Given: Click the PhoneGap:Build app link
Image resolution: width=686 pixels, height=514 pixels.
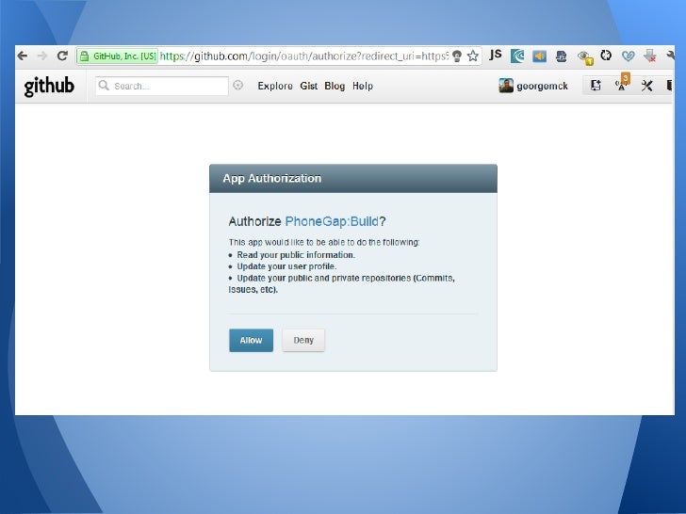Looking at the screenshot, I should [332, 221].
